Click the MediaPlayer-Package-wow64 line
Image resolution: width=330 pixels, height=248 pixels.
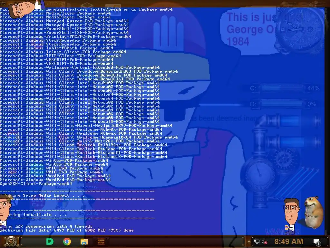55,17
